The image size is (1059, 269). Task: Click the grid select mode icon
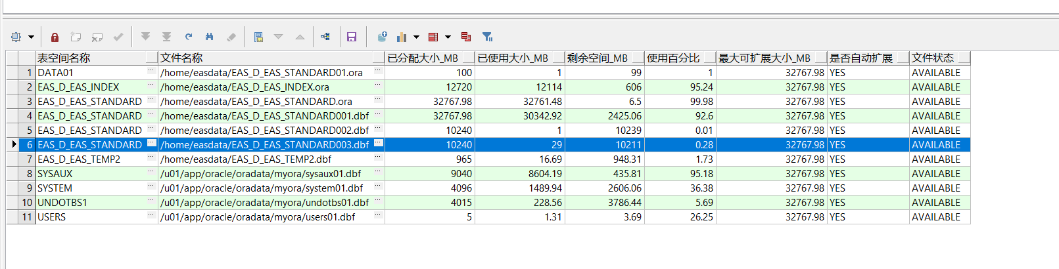coord(16,37)
